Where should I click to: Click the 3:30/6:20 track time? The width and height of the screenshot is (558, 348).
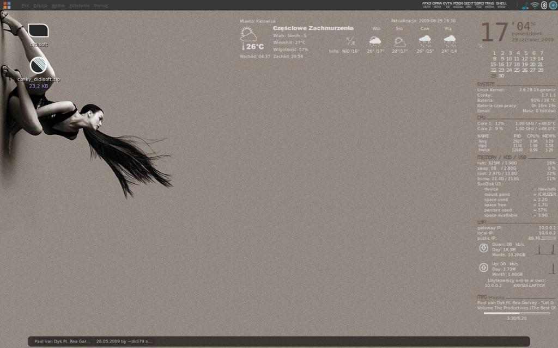point(517,319)
